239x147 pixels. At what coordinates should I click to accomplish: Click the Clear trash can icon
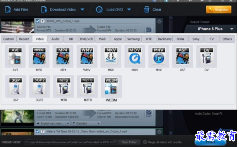147,10
